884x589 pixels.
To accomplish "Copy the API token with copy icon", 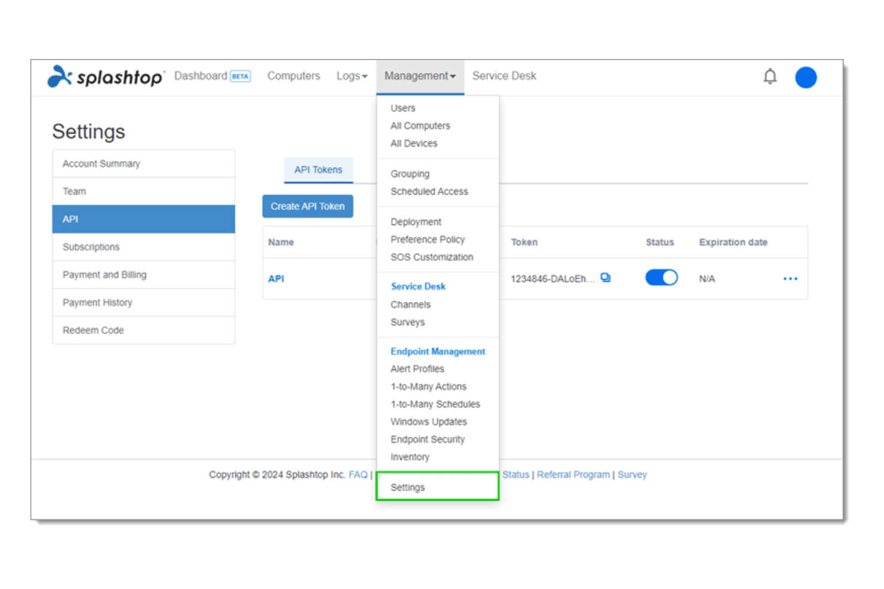I will (x=606, y=278).
